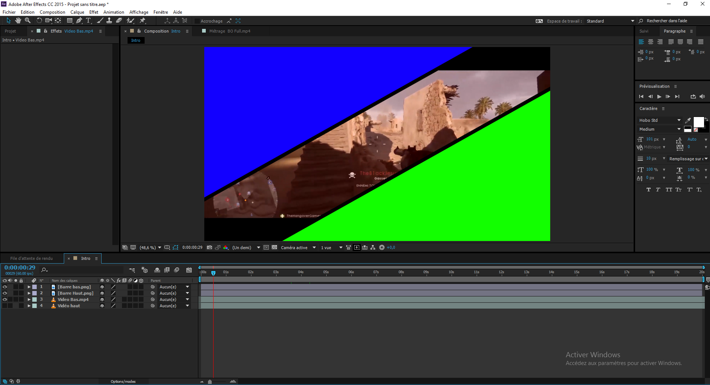Screen dimensions: 710x385
Task: Solo the Barre Haut.png layer
Action: click(x=16, y=293)
